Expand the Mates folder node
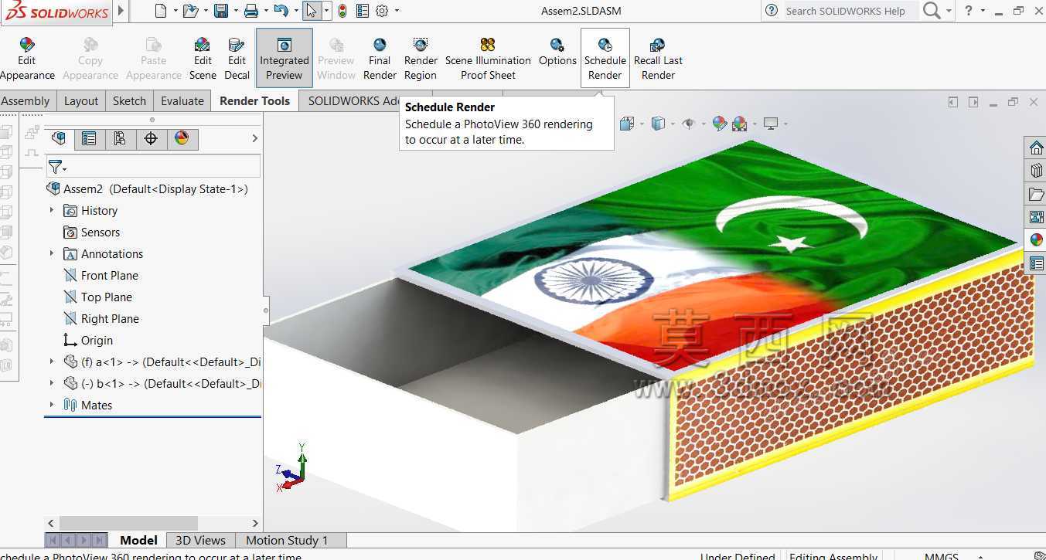1046x560 pixels. (x=52, y=405)
